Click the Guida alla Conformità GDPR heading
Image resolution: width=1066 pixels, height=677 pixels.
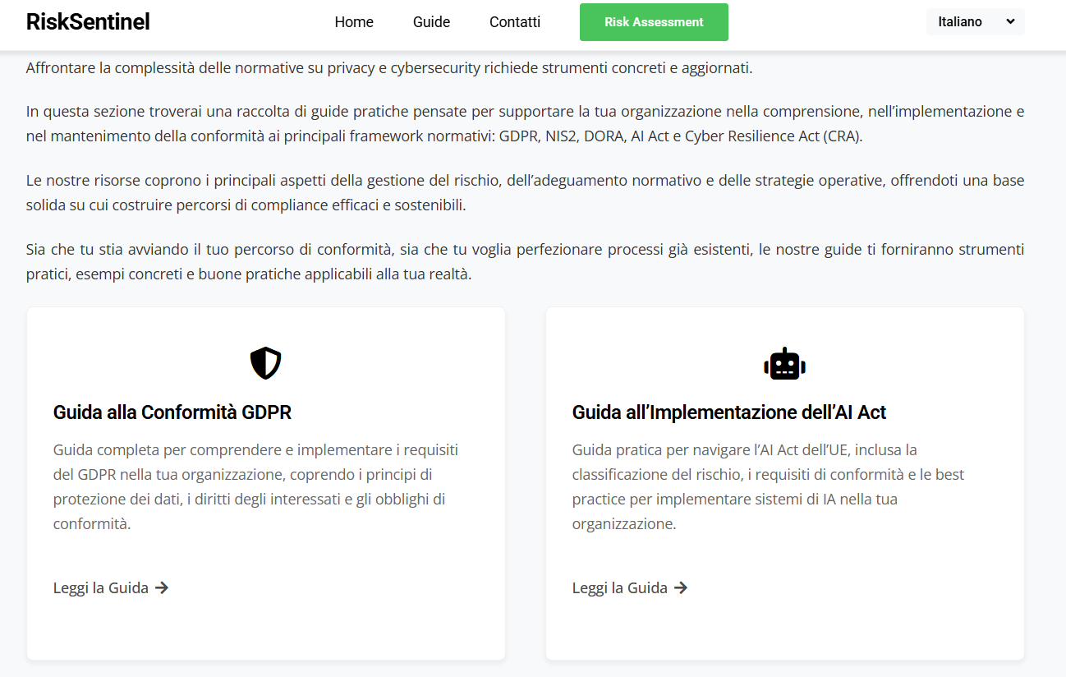click(172, 412)
